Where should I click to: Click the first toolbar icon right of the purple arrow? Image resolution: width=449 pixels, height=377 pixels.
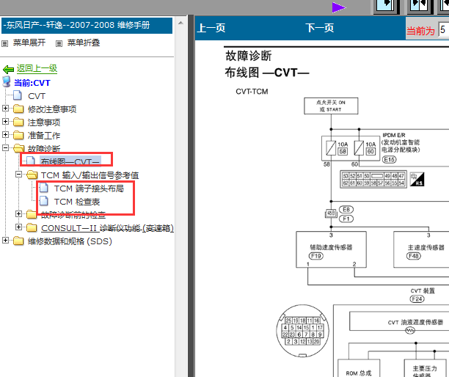pos(387,7)
